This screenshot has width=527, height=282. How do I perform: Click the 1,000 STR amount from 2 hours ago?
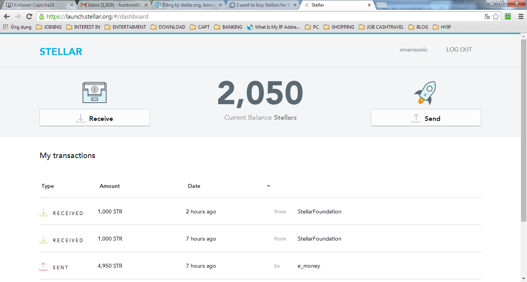coord(110,212)
